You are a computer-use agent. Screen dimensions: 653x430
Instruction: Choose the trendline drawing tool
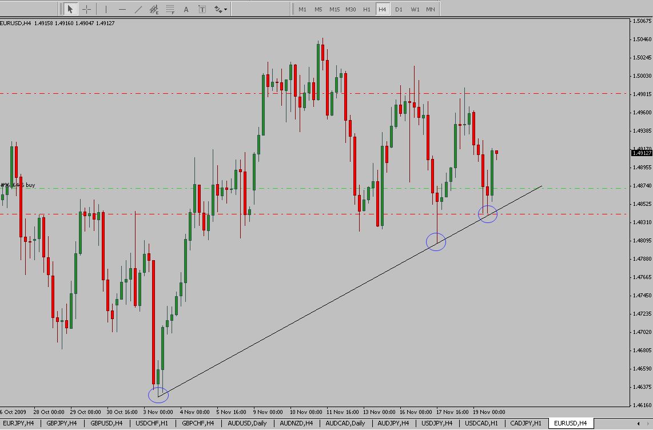tap(138, 9)
